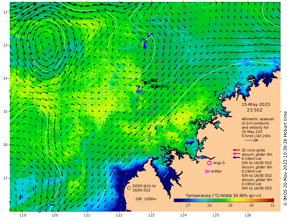Click the (0.1m contours) text
This screenshot has height=221, width=287.
[255, 123]
